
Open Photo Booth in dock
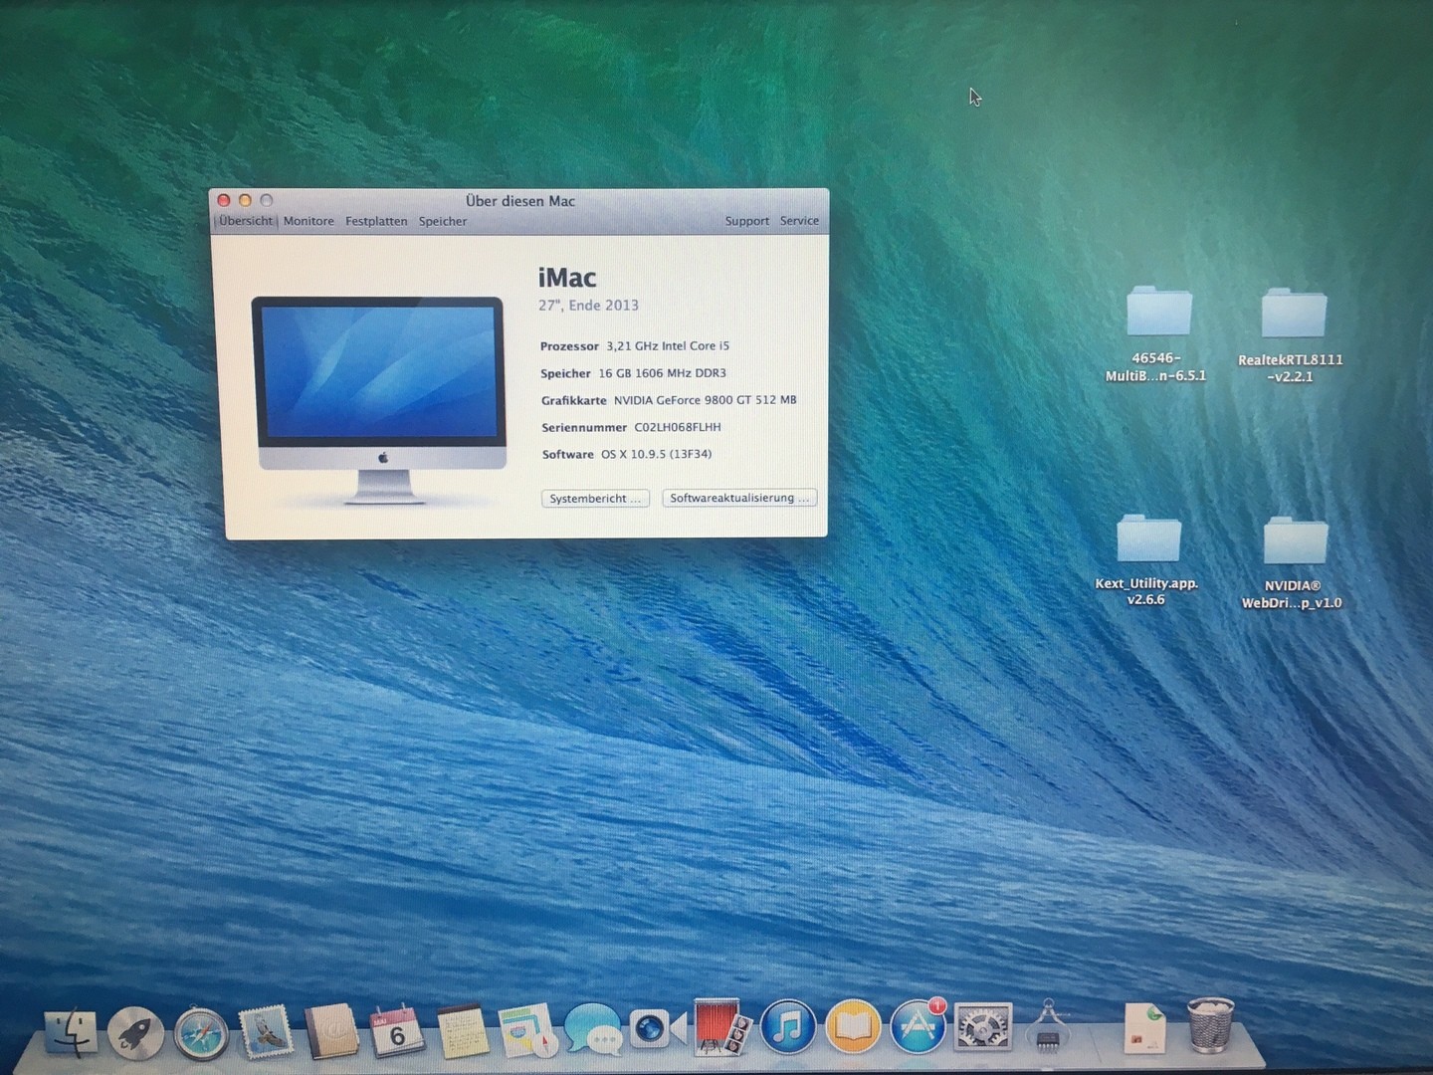pyautogui.click(x=717, y=1027)
